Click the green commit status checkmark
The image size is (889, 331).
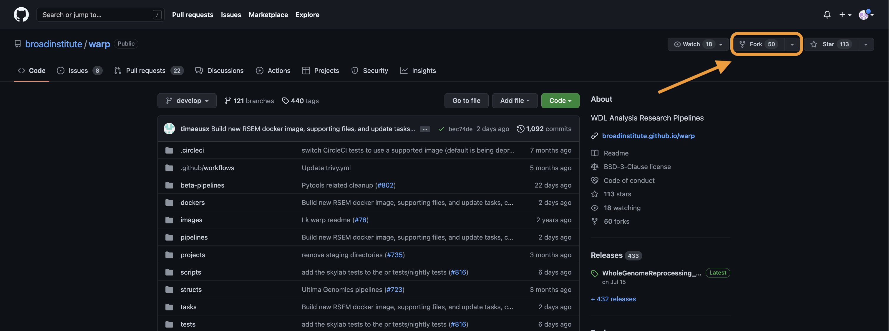[441, 129]
